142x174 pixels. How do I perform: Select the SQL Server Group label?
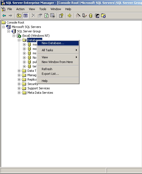point(29,31)
